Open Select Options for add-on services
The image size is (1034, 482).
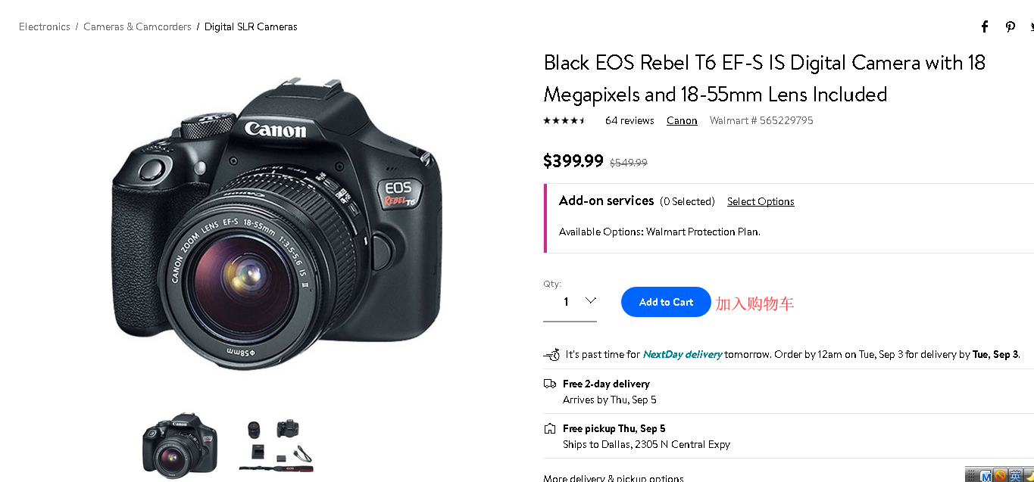[761, 201]
